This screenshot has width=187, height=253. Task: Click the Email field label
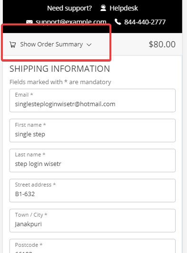click(x=24, y=95)
